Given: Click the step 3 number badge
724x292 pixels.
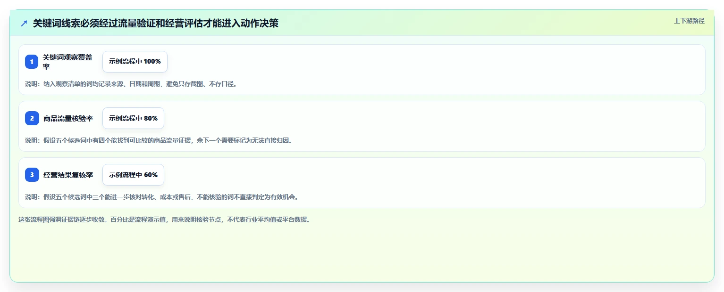Looking at the screenshot, I should [32, 175].
